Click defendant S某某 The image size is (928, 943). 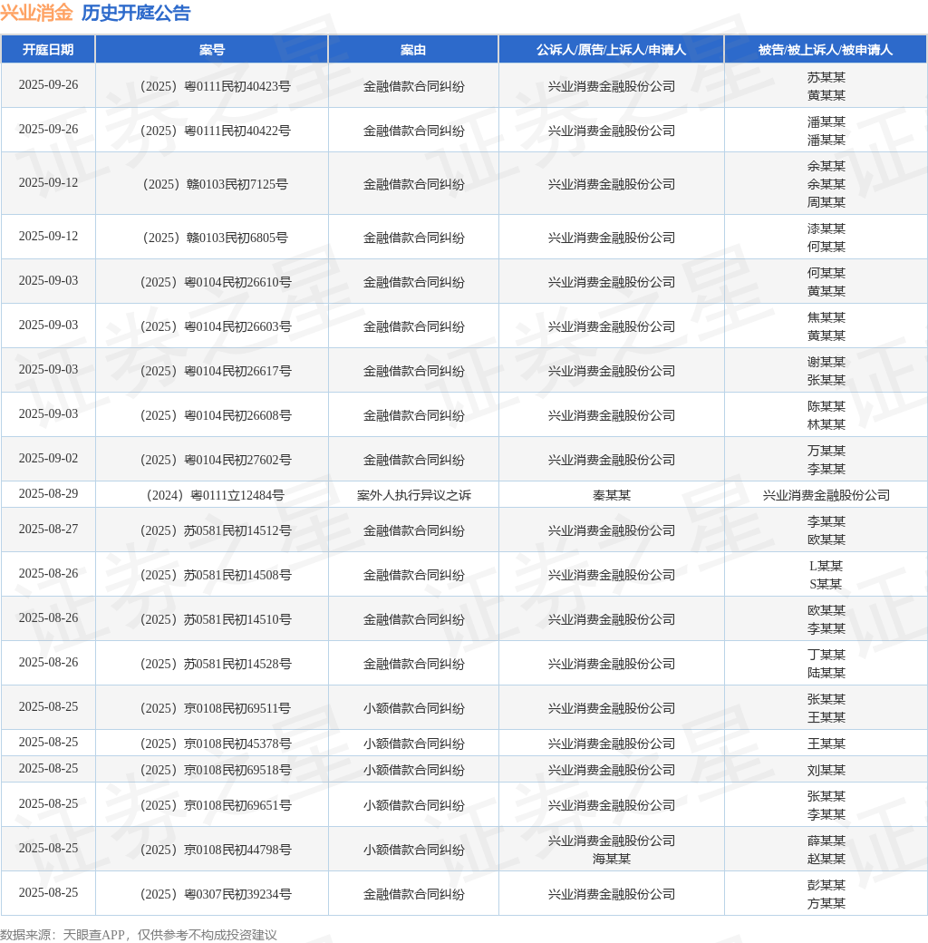(826, 584)
